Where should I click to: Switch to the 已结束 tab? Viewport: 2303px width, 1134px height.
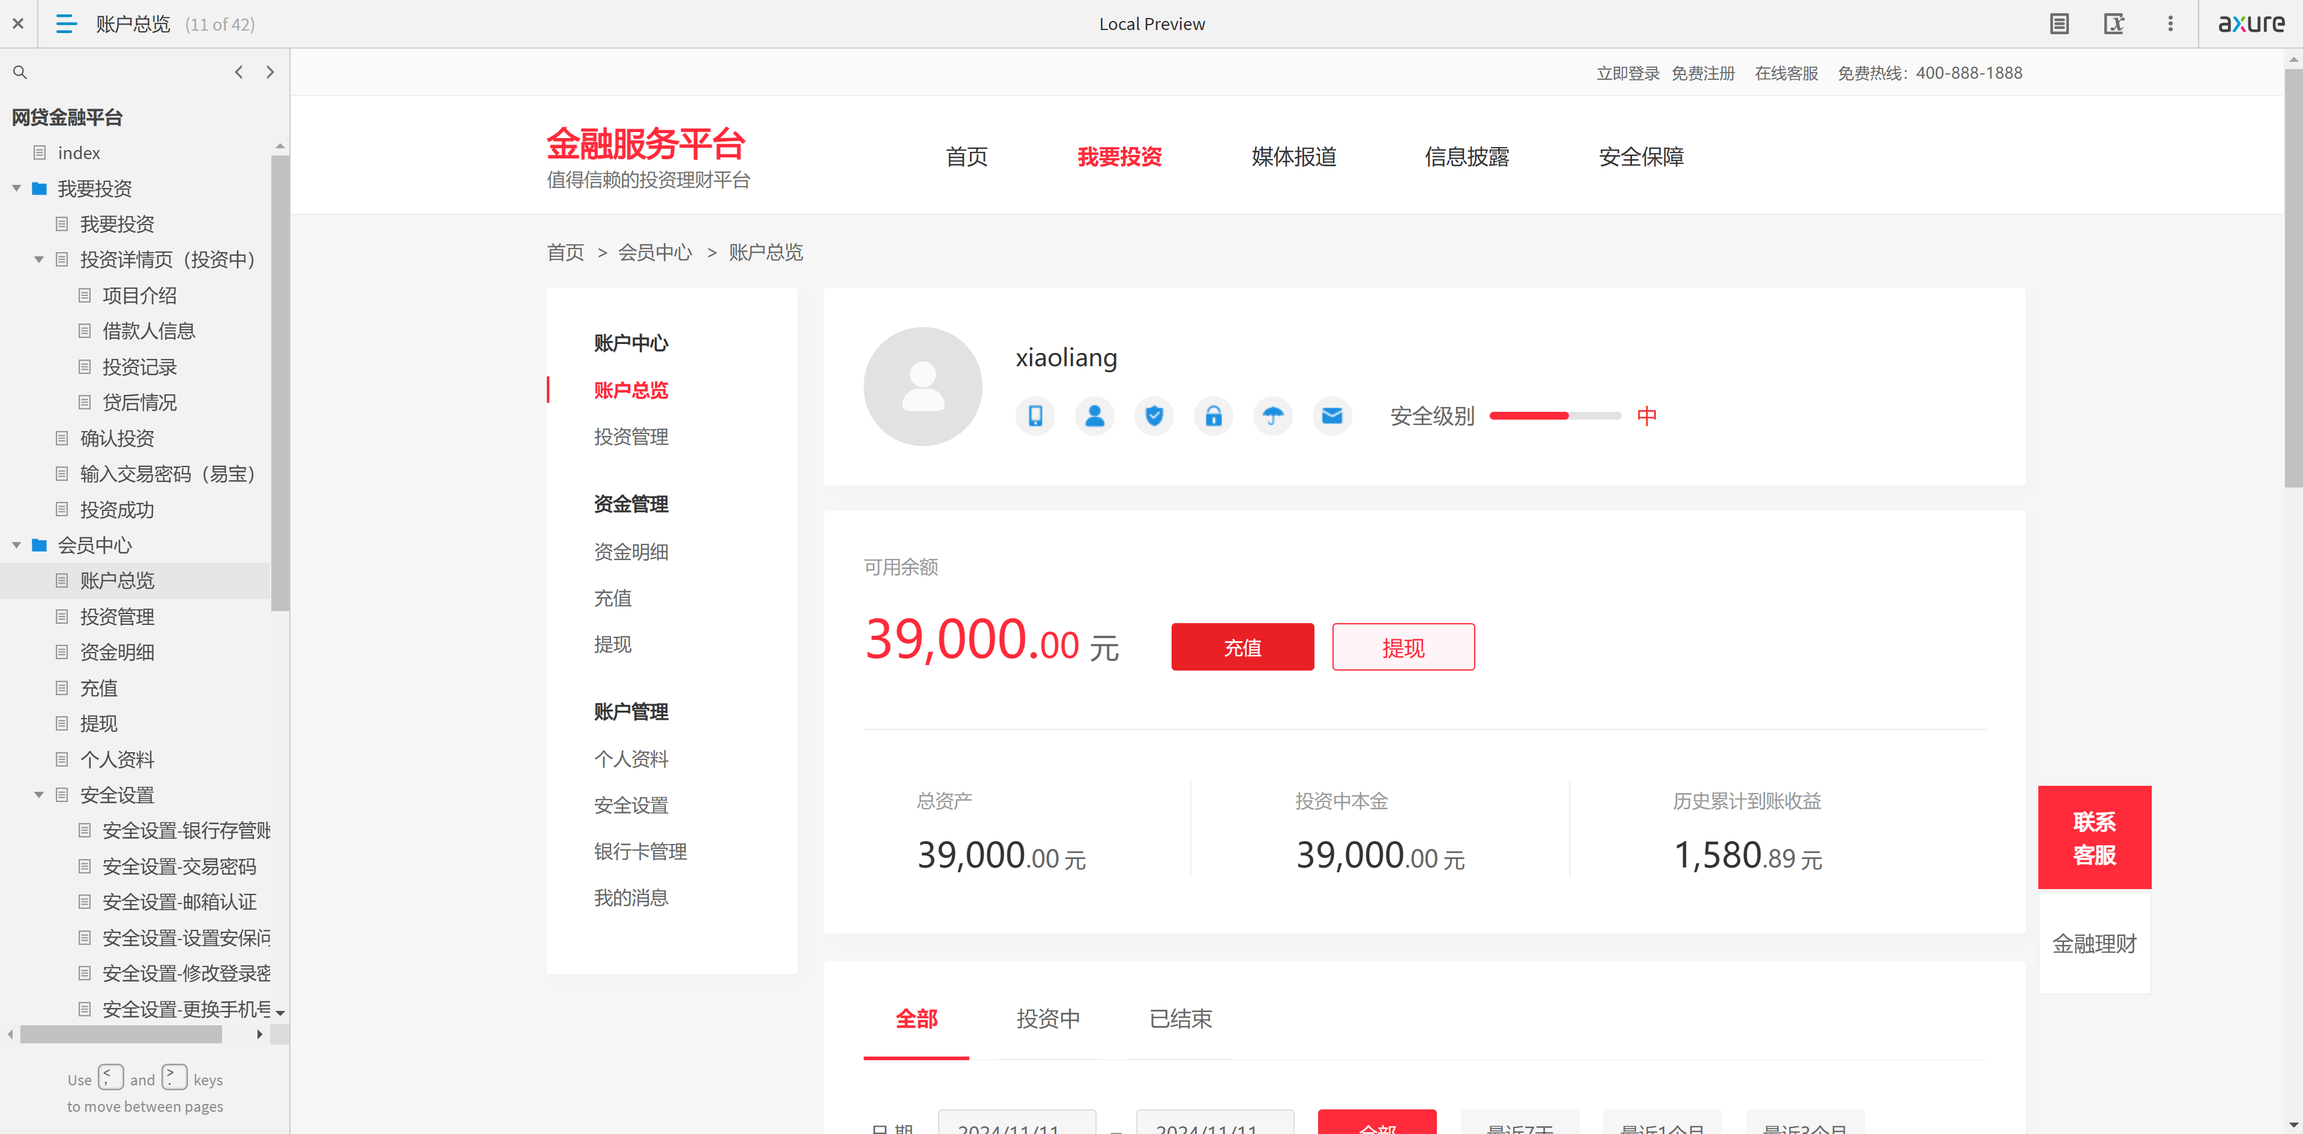[1180, 1019]
